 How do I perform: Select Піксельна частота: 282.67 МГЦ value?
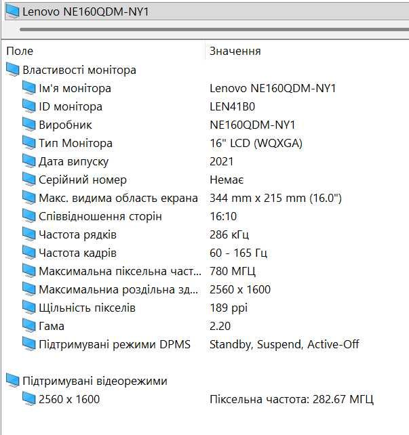coord(292,399)
